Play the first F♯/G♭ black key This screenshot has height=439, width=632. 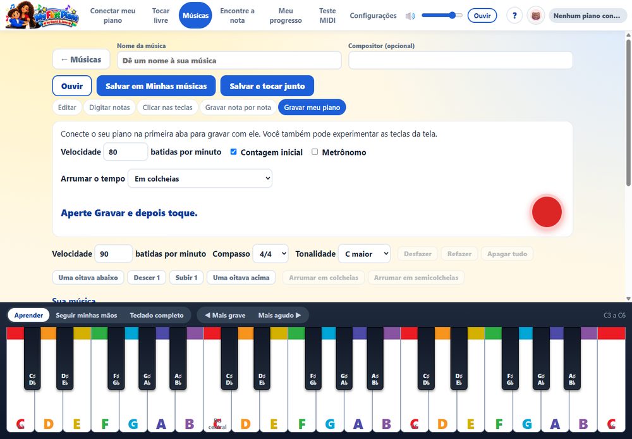(x=116, y=357)
